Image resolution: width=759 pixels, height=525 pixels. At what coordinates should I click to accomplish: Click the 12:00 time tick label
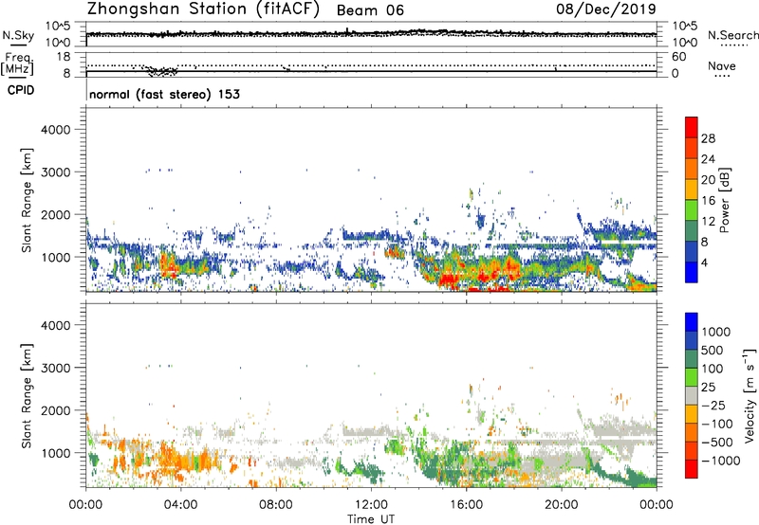[x=371, y=505]
